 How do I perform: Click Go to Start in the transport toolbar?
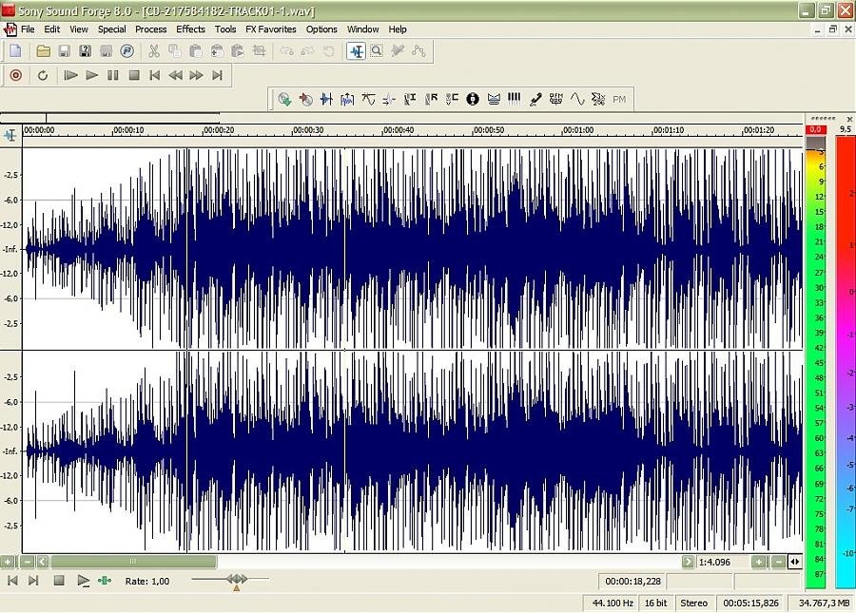click(x=155, y=75)
